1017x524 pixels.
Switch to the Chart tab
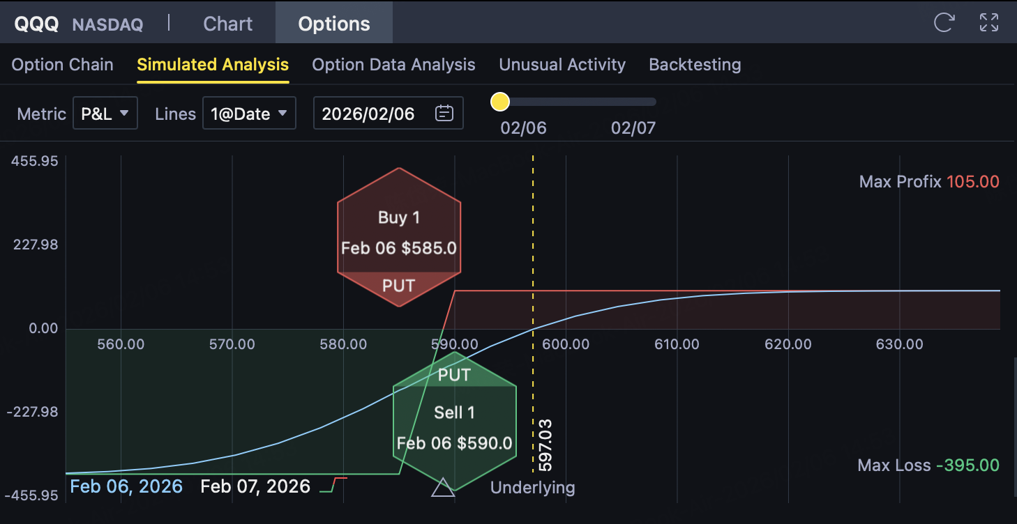click(x=227, y=24)
